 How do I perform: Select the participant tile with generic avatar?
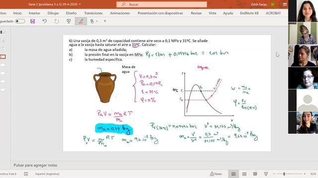[x=303, y=100]
